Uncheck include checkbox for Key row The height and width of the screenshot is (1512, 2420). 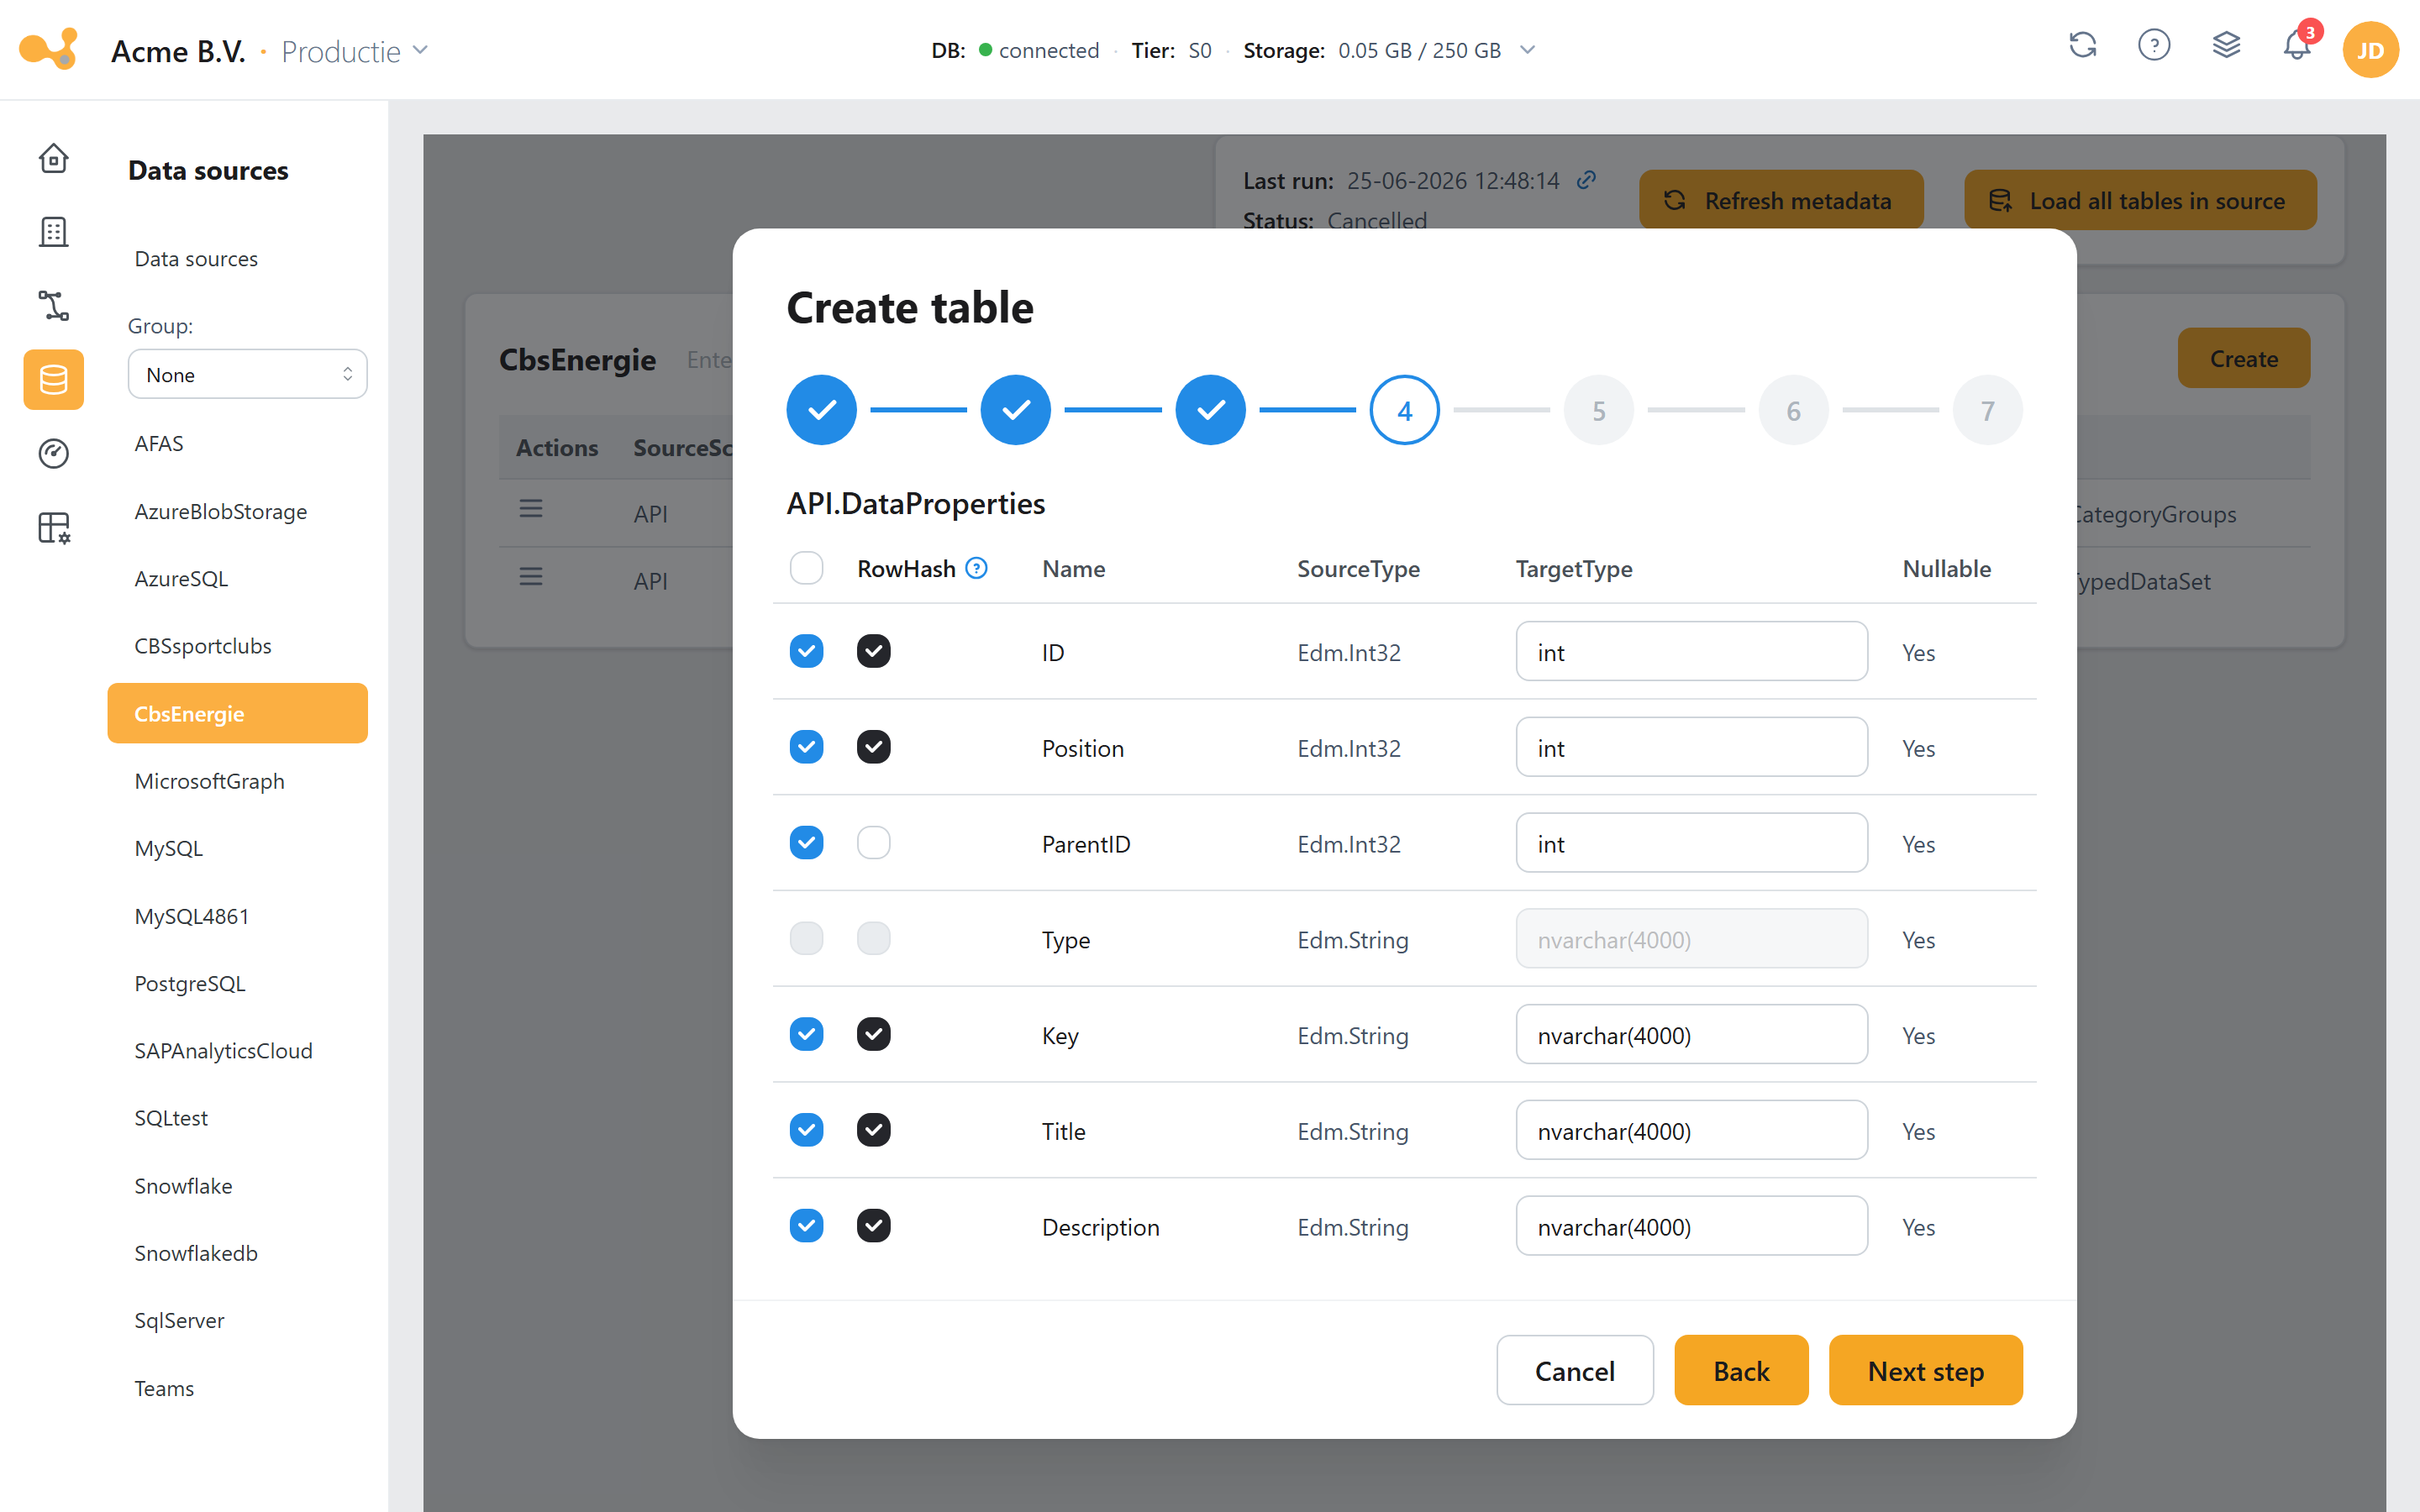pyautogui.click(x=806, y=1034)
